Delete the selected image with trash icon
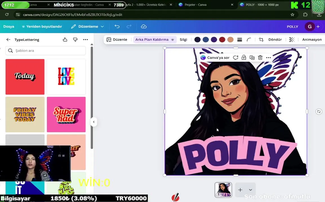The height and width of the screenshot is (202, 325). 260,58
